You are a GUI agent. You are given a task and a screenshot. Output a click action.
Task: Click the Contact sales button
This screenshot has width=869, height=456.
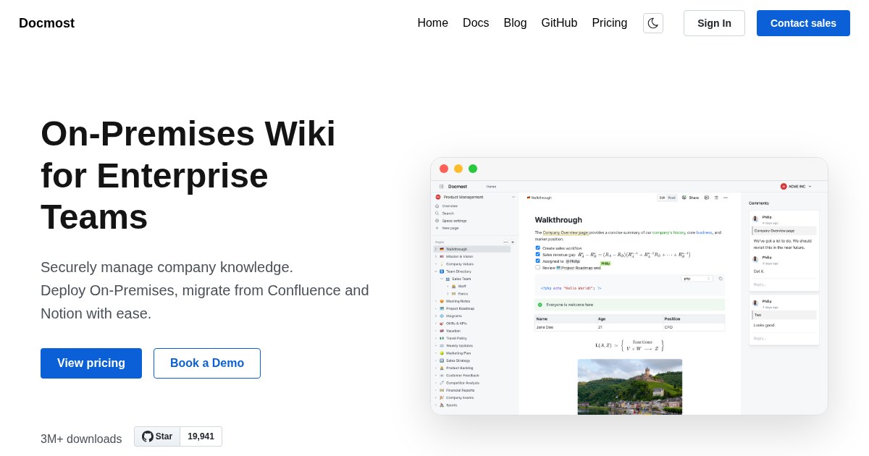pyautogui.click(x=803, y=23)
